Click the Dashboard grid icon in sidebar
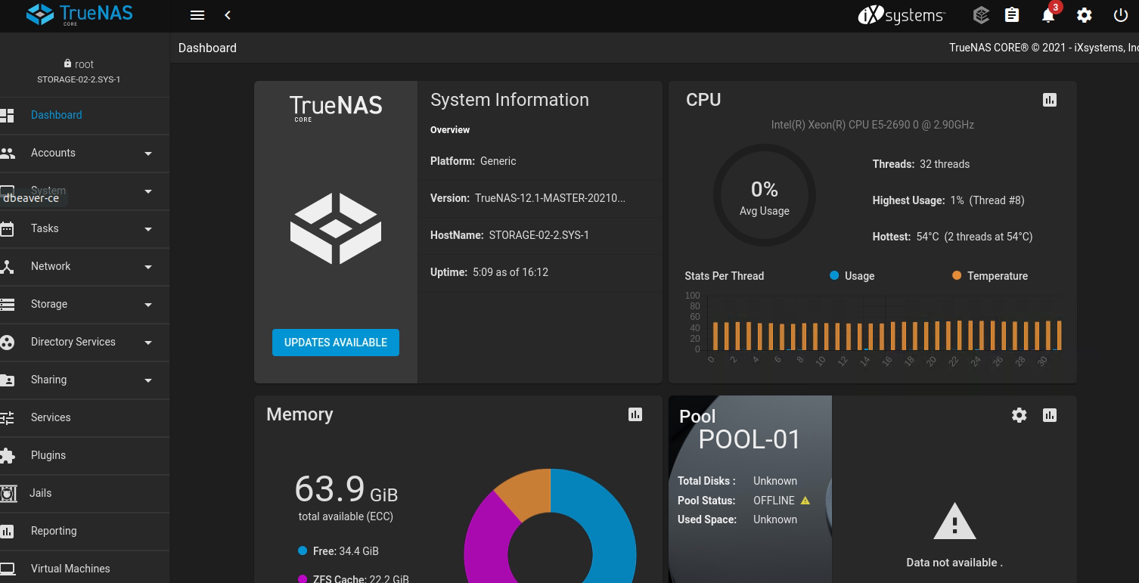Screen dimensions: 1139x583 pos(7,116)
